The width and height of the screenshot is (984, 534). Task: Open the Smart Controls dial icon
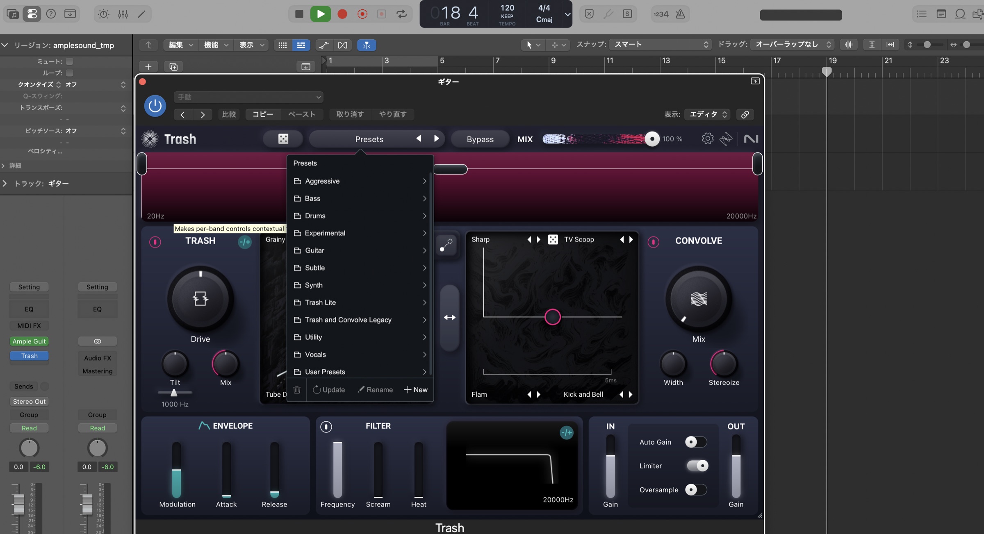point(103,14)
